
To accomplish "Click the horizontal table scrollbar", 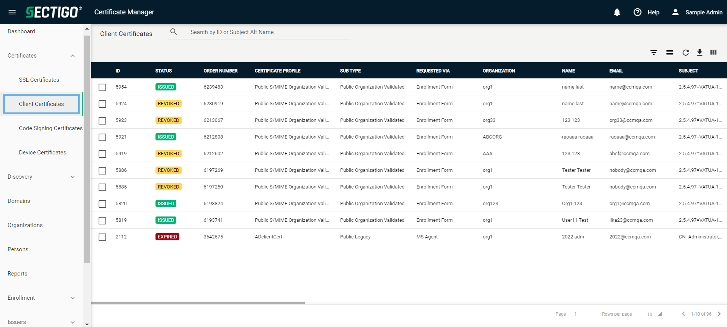I will [x=198, y=303].
